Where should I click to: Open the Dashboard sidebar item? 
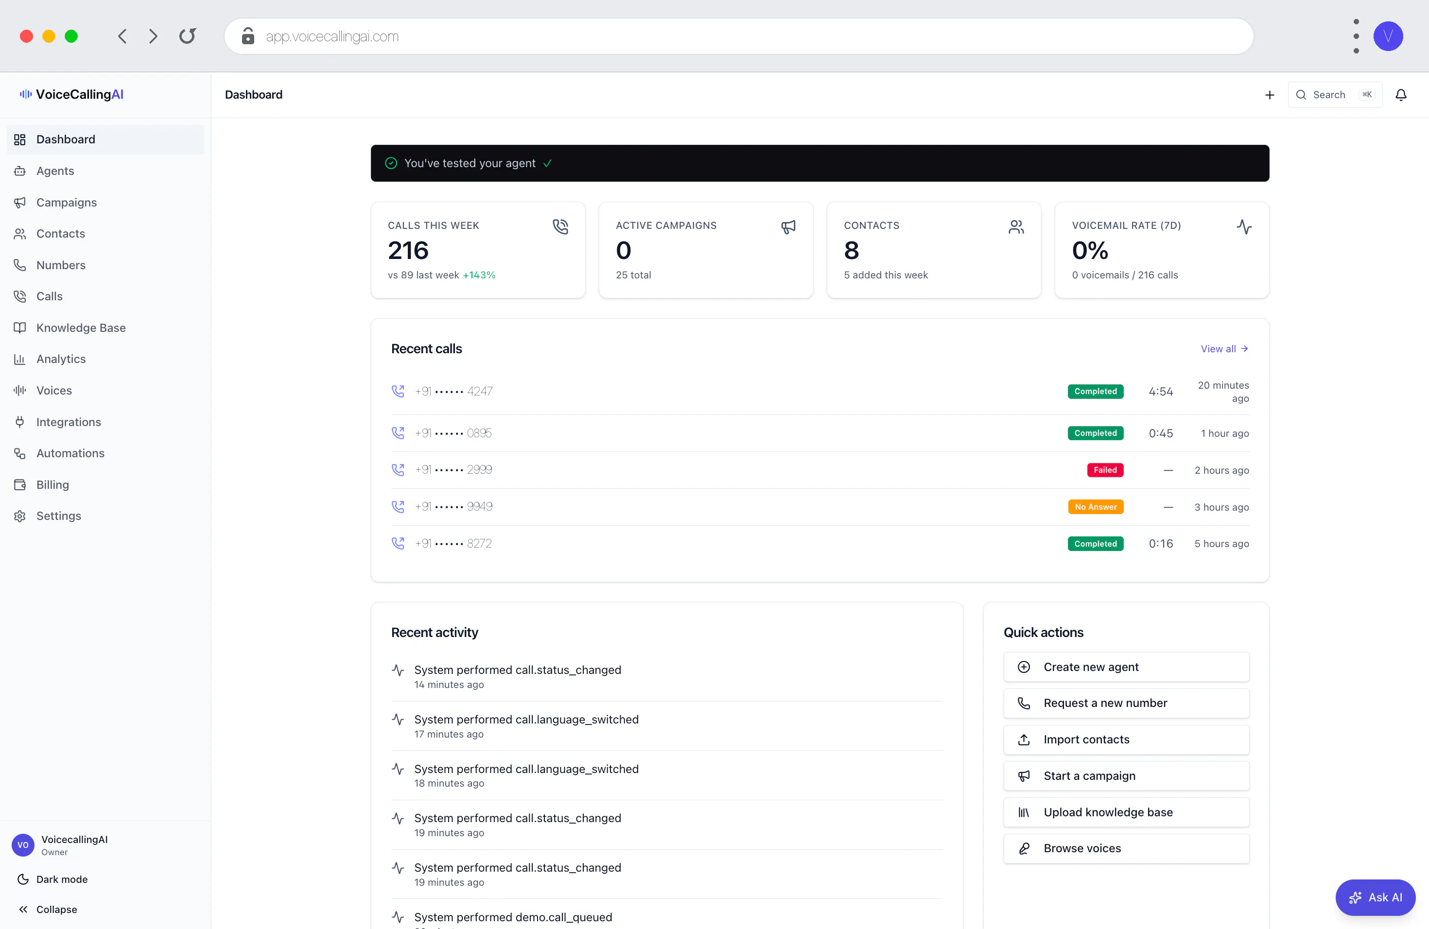click(105, 139)
